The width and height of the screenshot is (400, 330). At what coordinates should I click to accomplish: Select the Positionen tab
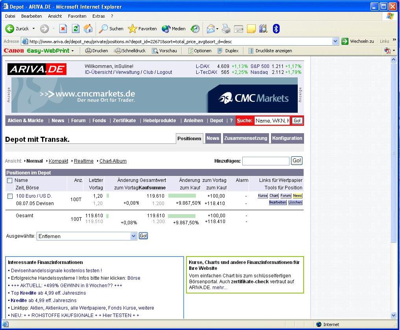(189, 139)
